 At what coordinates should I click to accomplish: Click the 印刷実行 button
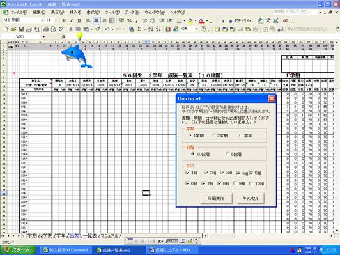tap(216, 198)
